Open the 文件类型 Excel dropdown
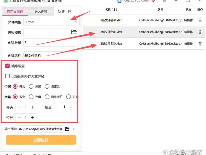The height and width of the screenshot is (155, 206). (51, 22)
